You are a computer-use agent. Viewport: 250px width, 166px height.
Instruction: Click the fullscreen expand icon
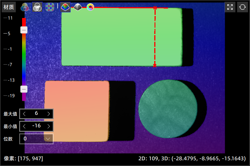pos(230,7)
